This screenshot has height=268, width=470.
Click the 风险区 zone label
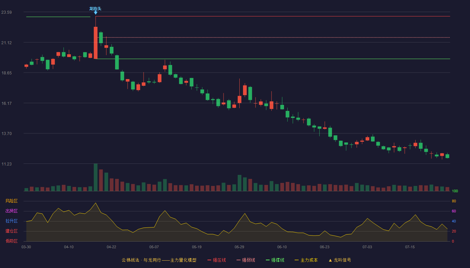tap(11, 201)
